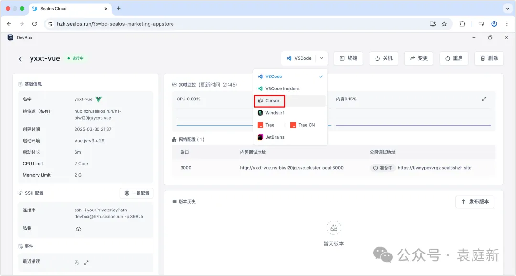Screen dimensions: 516x276
Task: Open the browser extensions puzzle icon
Action: pos(462,24)
